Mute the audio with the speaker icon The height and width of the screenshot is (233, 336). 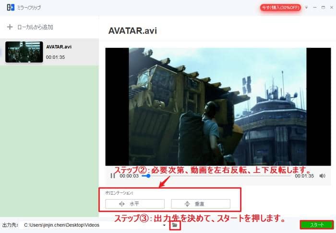322,176
